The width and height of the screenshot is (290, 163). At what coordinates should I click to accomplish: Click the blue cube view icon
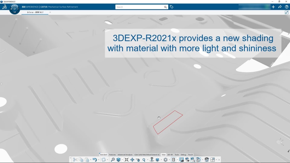click(118, 160)
